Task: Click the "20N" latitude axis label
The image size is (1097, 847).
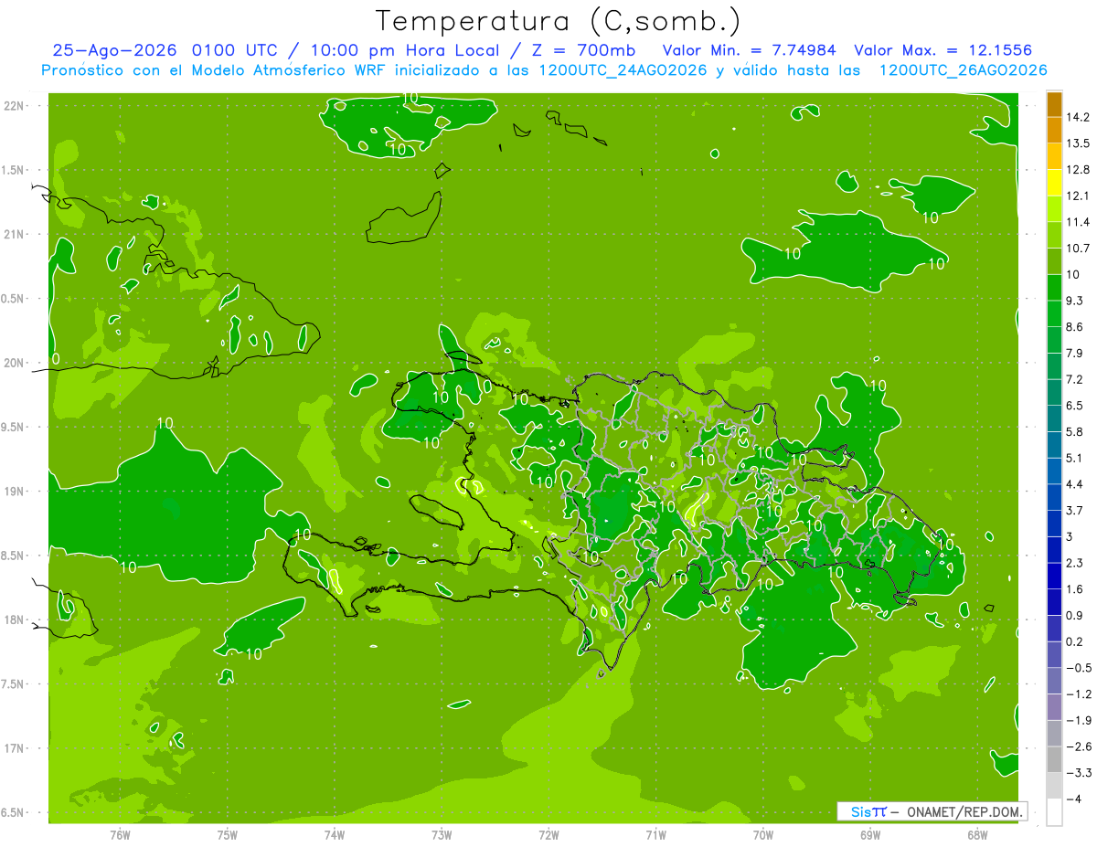Action: tap(16, 363)
